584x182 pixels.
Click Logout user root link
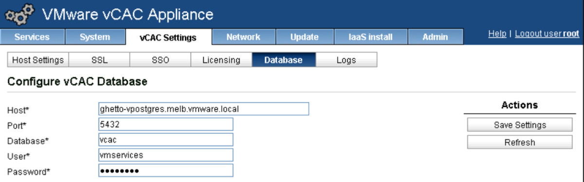(x=547, y=34)
